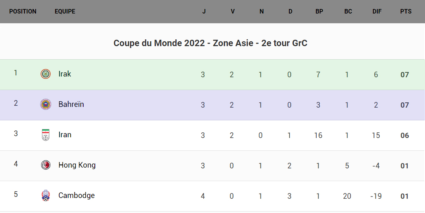Click the BP column header
Viewport: 425px width, 213px height.
coord(319,11)
